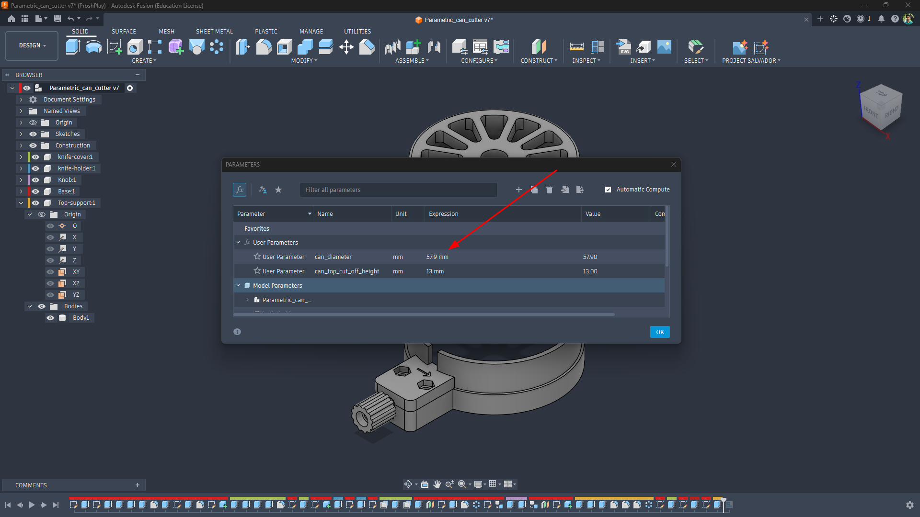The width and height of the screenshot is (920, 517).
Task: Click the Move/Copy tool icon
Action: point(346,47)
